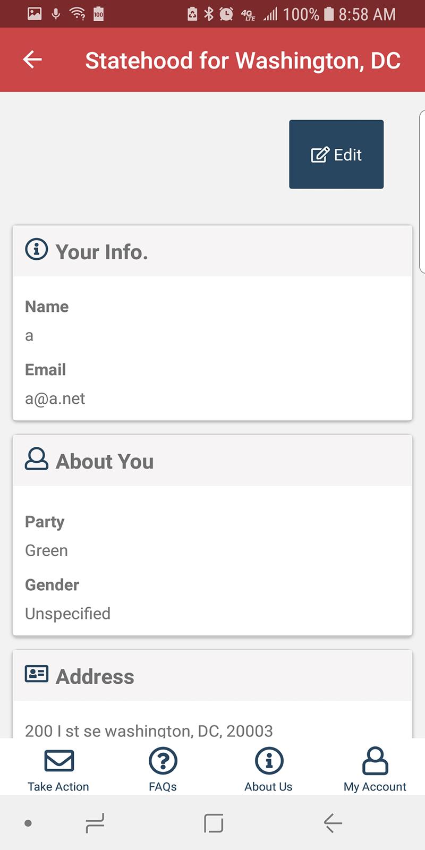Go back using the header arrow
The image size is (425, 850).
click(32, 59)
